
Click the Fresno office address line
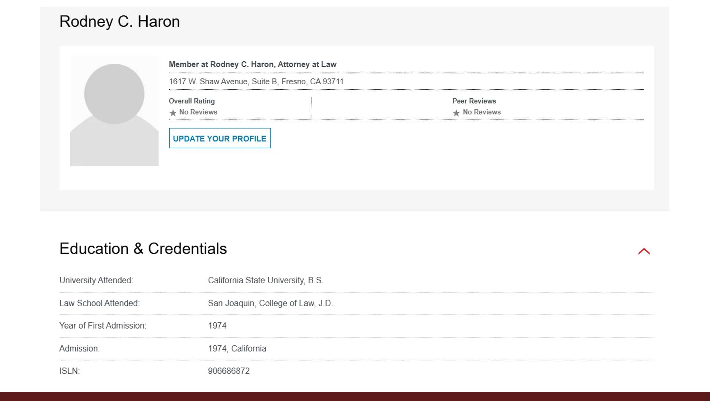coord(256,81)
